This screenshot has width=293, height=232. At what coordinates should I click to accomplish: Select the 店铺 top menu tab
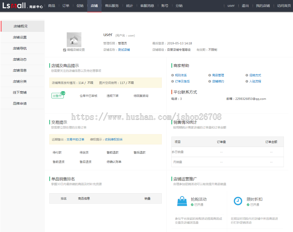tap(94, 6)
